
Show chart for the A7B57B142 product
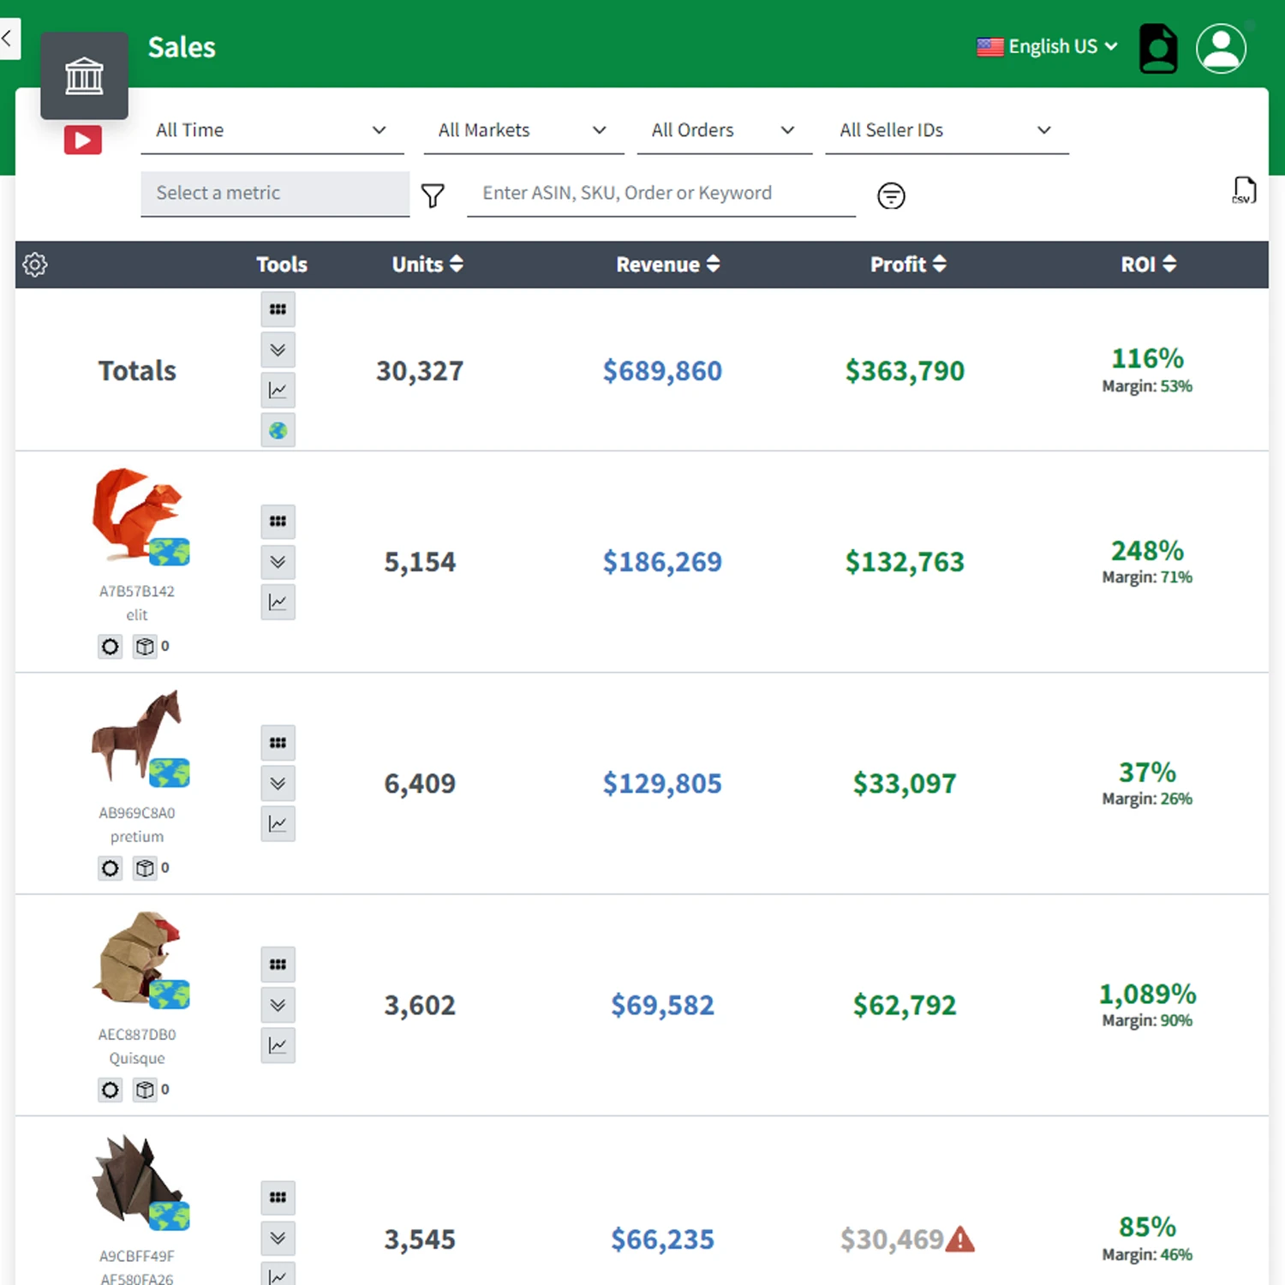coord(278,601)
